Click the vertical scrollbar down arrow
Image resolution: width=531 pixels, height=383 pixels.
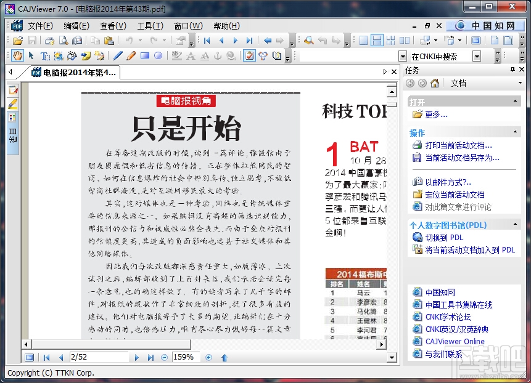tap(392, 357)
